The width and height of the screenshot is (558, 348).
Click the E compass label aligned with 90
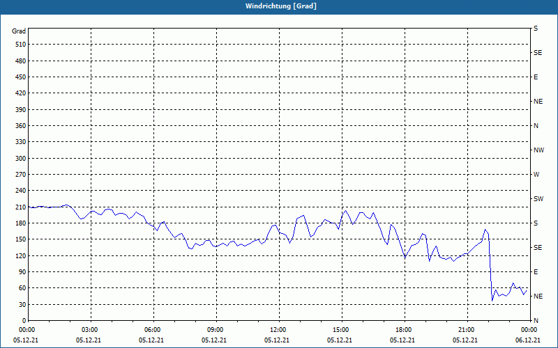[x=536, y=271]
